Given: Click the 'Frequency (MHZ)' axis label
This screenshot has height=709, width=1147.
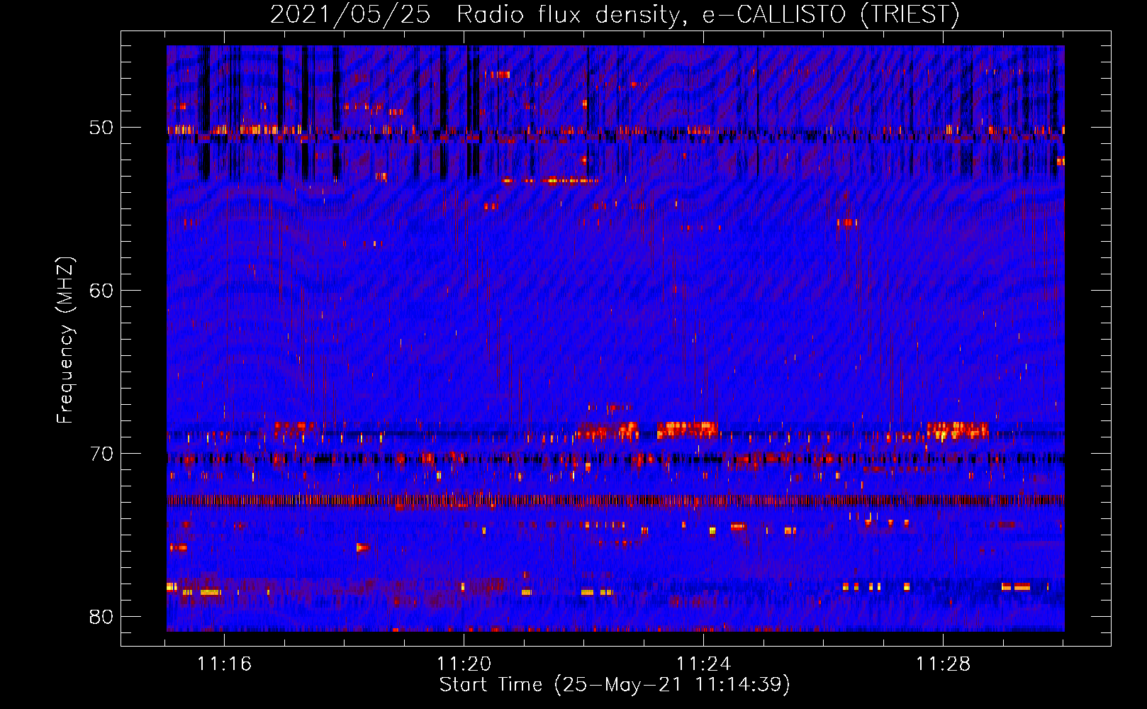Looking at the screenshot, I should [65, 340].
